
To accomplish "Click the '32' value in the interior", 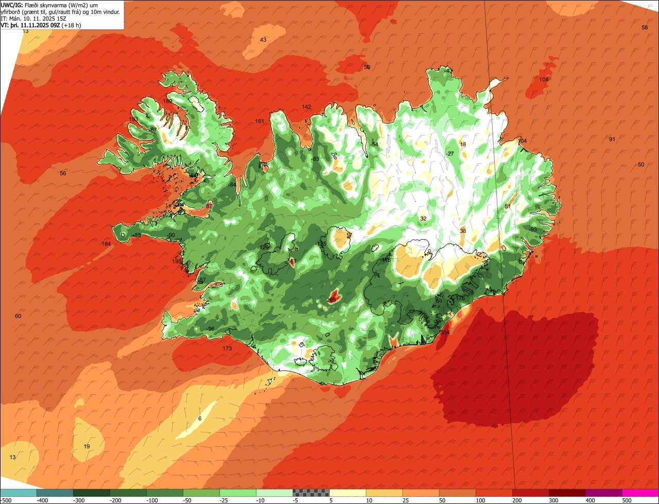I will coord(423,219).
